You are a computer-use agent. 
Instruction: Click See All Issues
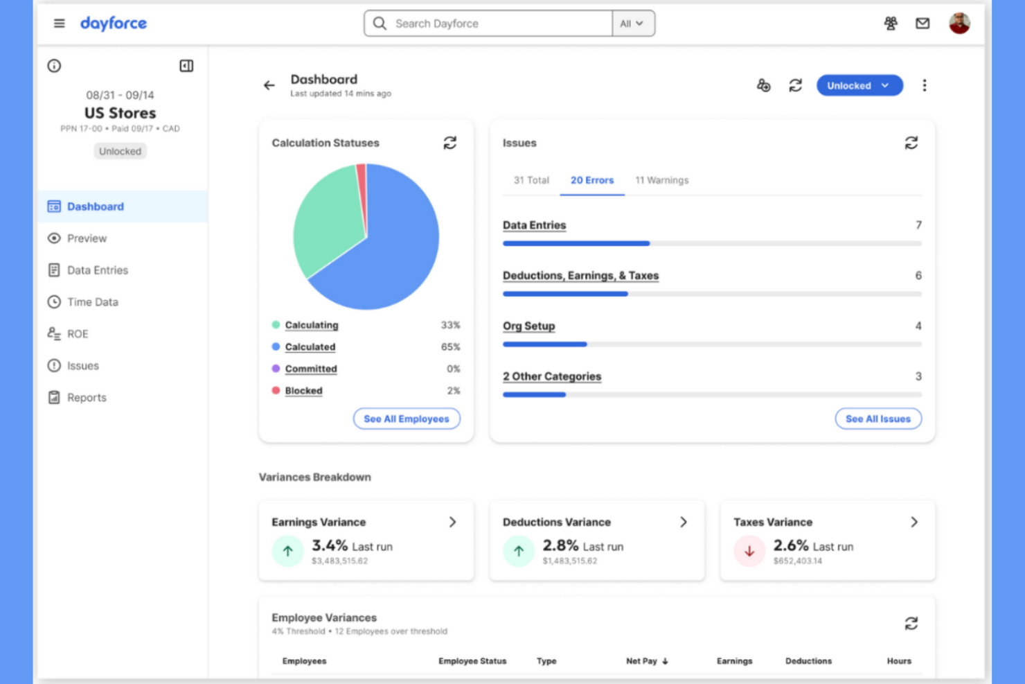pos(878,419)
